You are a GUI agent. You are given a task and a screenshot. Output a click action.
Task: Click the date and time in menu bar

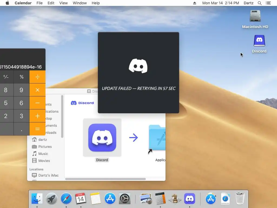coord(220,3)
